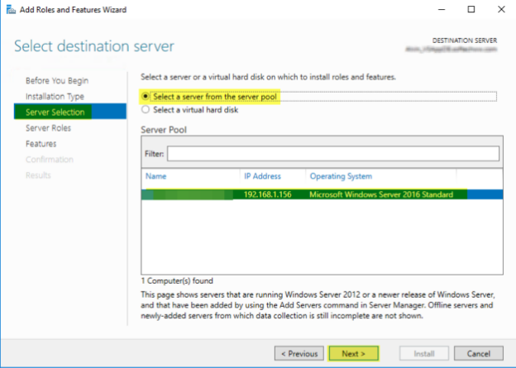The width and height of the screenshot is (516, 368).
Task: Click Next to continue the wizard
Action: click(353, 353)
